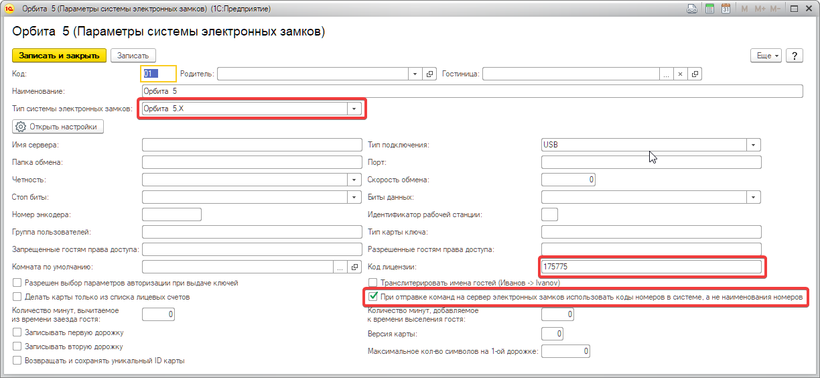Open the Комната по умолчанию open-form icon
The image size is (820, 378).
355,267
